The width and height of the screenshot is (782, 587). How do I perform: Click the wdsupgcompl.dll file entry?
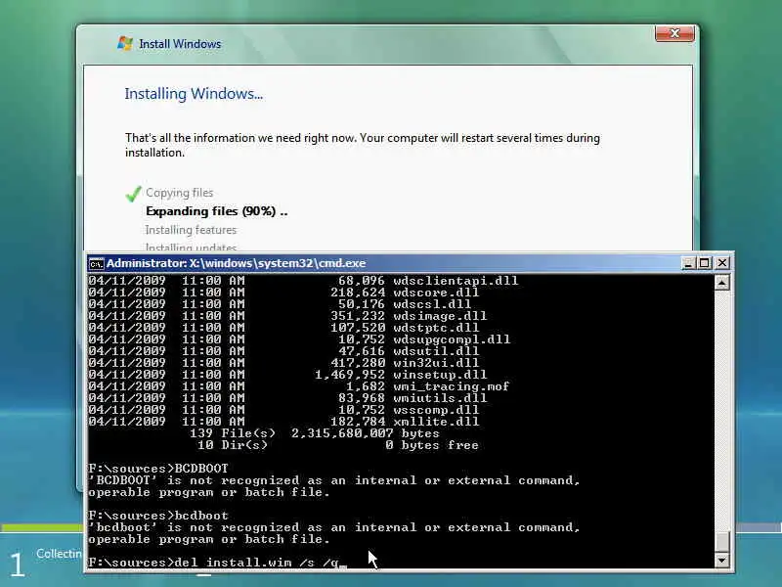coord(299,339)
